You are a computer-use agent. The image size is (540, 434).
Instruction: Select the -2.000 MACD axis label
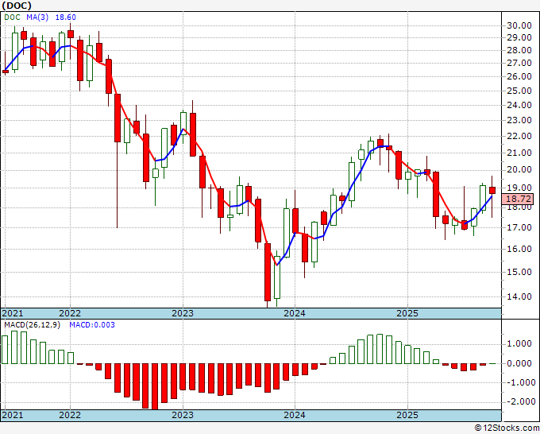519,402
